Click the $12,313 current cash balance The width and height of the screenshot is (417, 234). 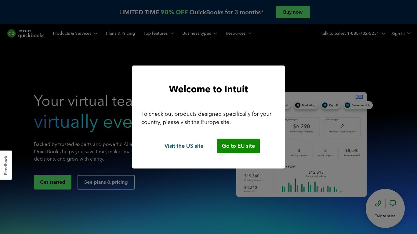(x=316, y=172)
